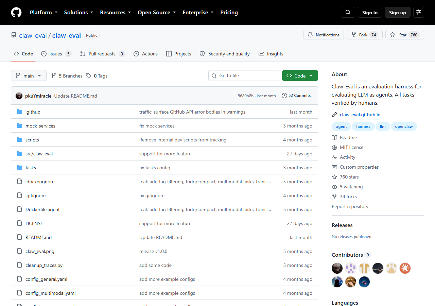Open the cleanup_traces.py file
The image size is (435, 306).
coord(44,266)
